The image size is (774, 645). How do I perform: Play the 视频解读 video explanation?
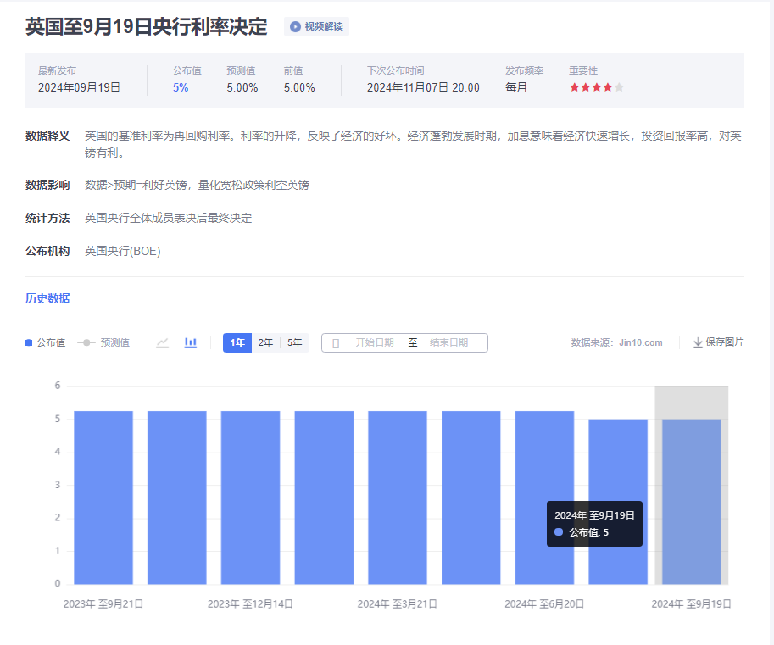click(x=316, y=26)
